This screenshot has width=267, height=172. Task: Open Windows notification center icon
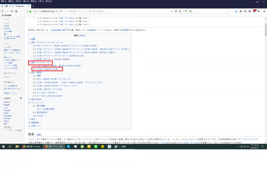pos(263,147)
